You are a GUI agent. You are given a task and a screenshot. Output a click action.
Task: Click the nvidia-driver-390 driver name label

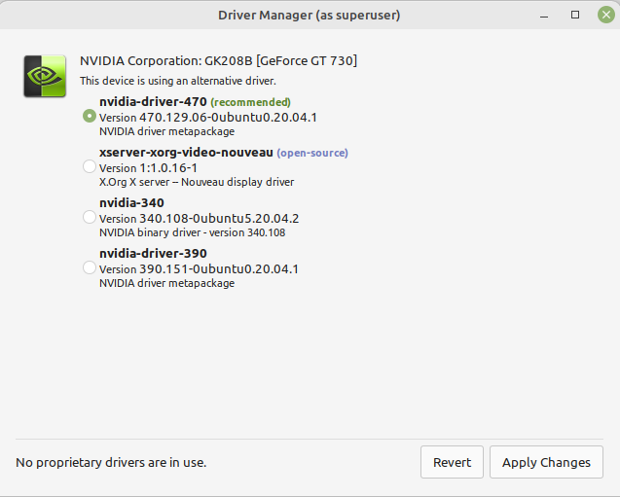tap(153, 253)
